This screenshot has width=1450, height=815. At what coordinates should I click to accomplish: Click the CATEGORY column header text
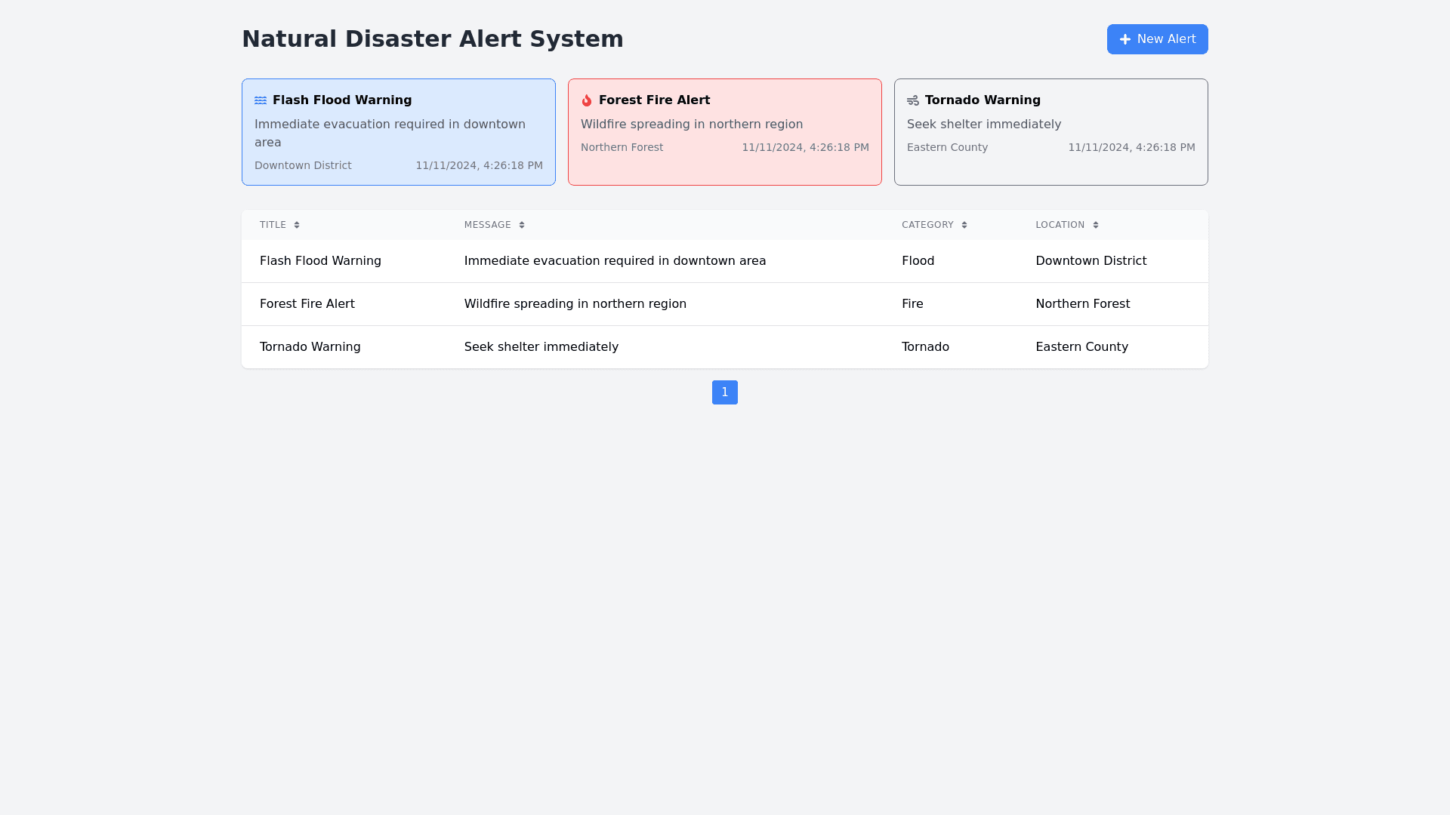pos(927,225)
